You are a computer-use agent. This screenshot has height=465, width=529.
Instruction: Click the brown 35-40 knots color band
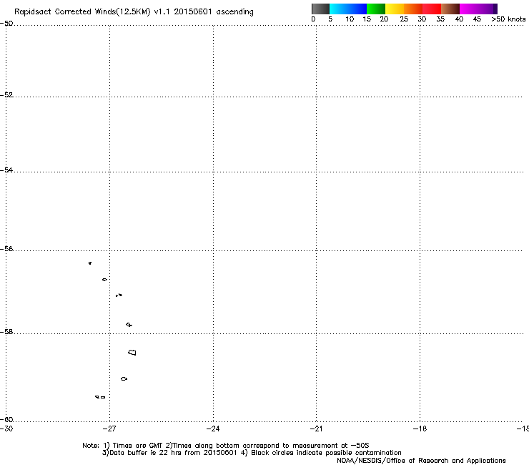450,9
